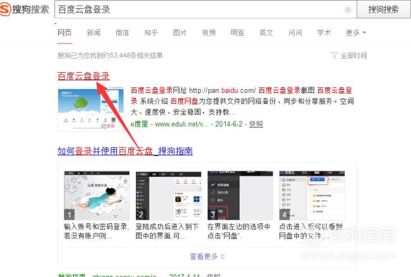This screenshot has height=277, width=411.
Task: Click the 搜狗搜索 search button
Action: pyautogui.click(x=383, y=9)
